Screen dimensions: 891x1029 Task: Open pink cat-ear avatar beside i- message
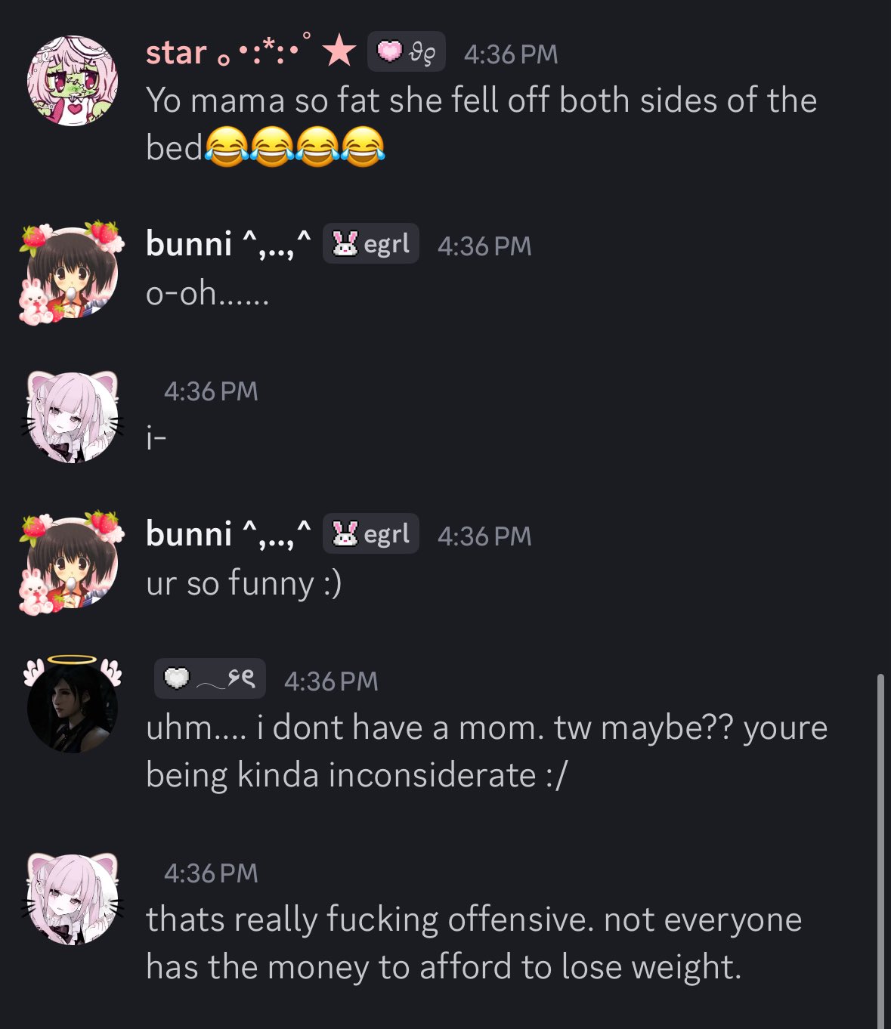73,416
